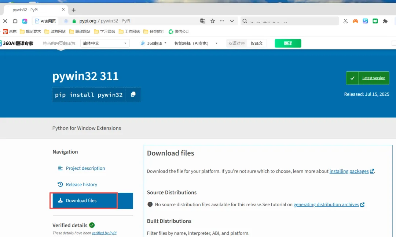The image size is (396, 237).
Task: Open Project description in navigation
Action: [x=85, y=168]
